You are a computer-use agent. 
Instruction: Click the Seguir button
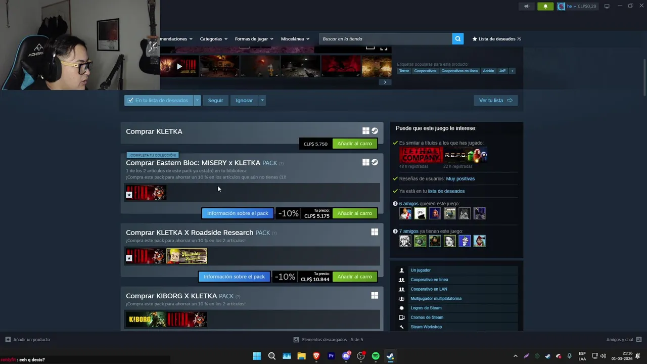click(215, 100)
